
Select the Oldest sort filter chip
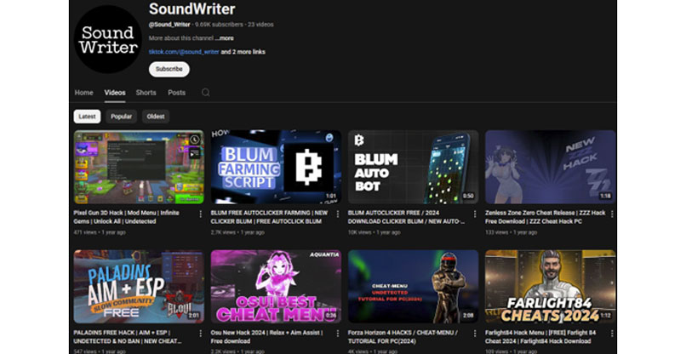155,117
